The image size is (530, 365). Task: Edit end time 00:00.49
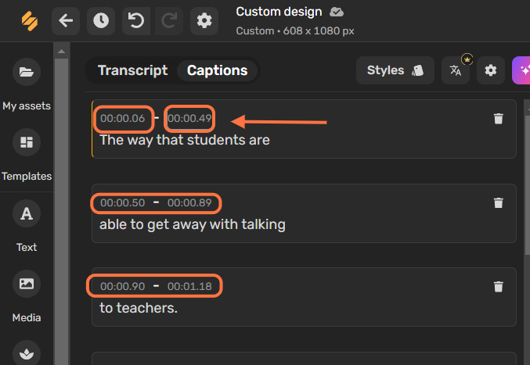point(189,118)
